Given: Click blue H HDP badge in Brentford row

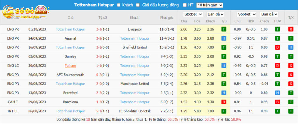Looking at the screenshot, I should (x=277, y=93).
